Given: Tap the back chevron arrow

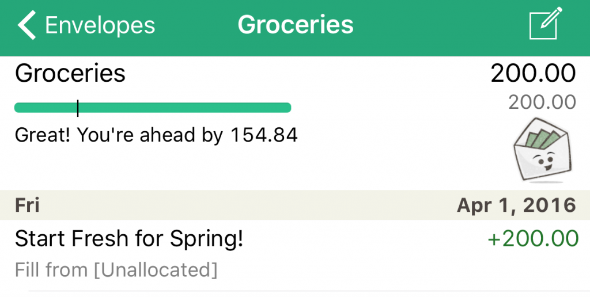Looking at the screenshot, I should (27, 25).
